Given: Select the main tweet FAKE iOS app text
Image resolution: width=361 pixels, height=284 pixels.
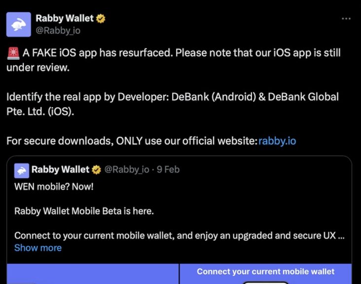Looking at the screenshot, I should (x=174, y=60).
